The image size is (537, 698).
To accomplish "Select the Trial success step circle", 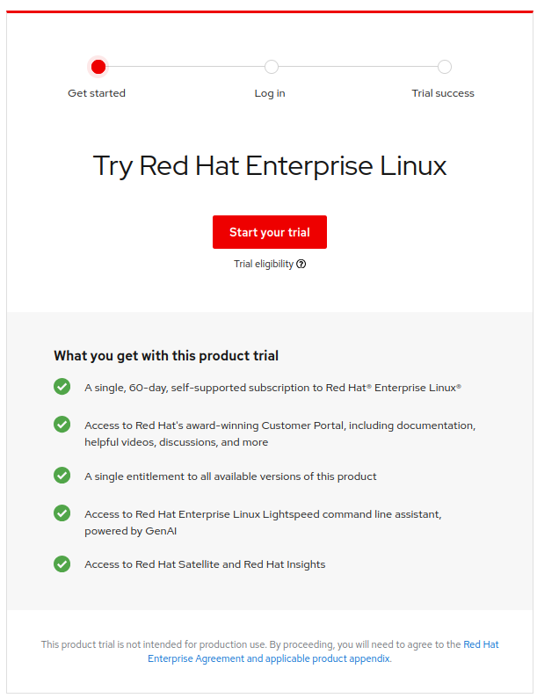I will 445,67.
